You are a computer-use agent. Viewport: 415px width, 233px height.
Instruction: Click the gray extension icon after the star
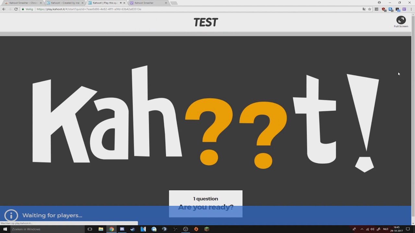(x=376, y=9)
